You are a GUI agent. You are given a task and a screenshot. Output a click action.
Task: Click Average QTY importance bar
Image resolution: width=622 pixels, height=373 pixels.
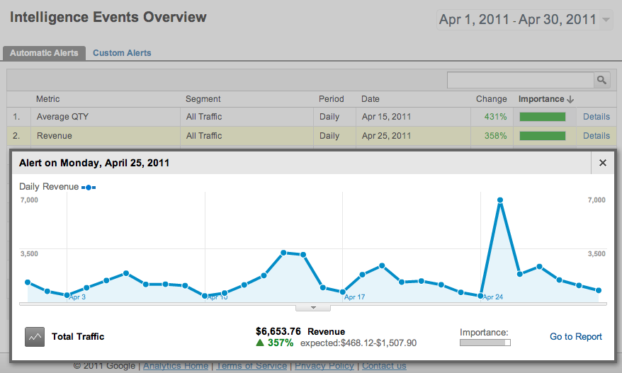click(x=542, y=117)
